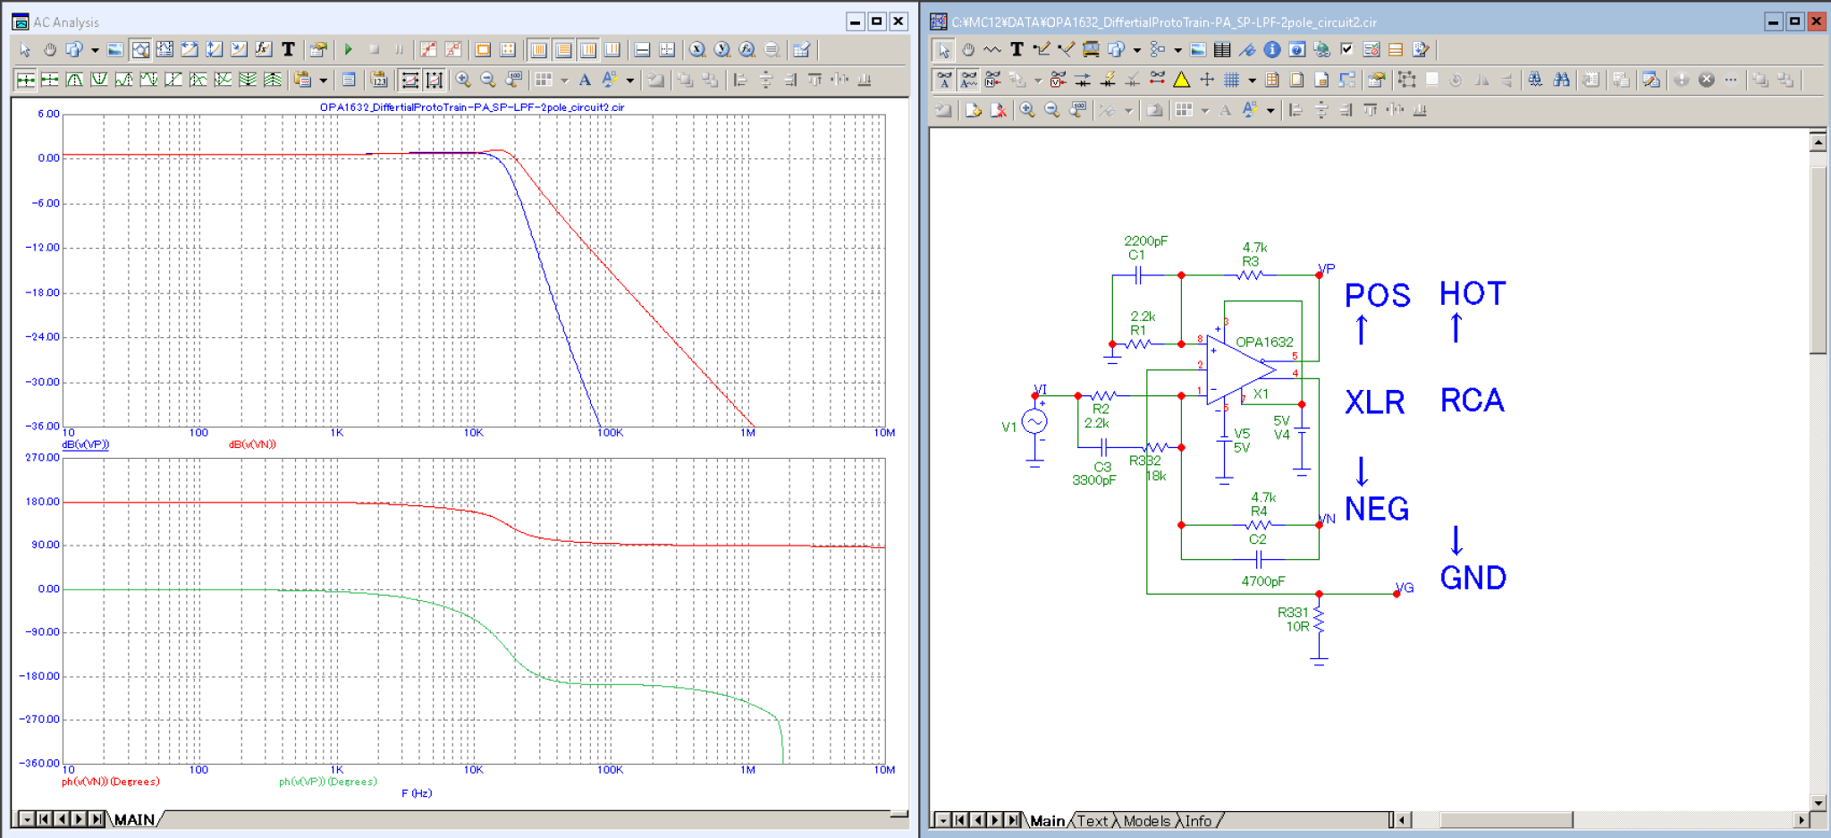Open hierarchy tool dropdown in schematic top toolbar

click(x=1177, y=51)
